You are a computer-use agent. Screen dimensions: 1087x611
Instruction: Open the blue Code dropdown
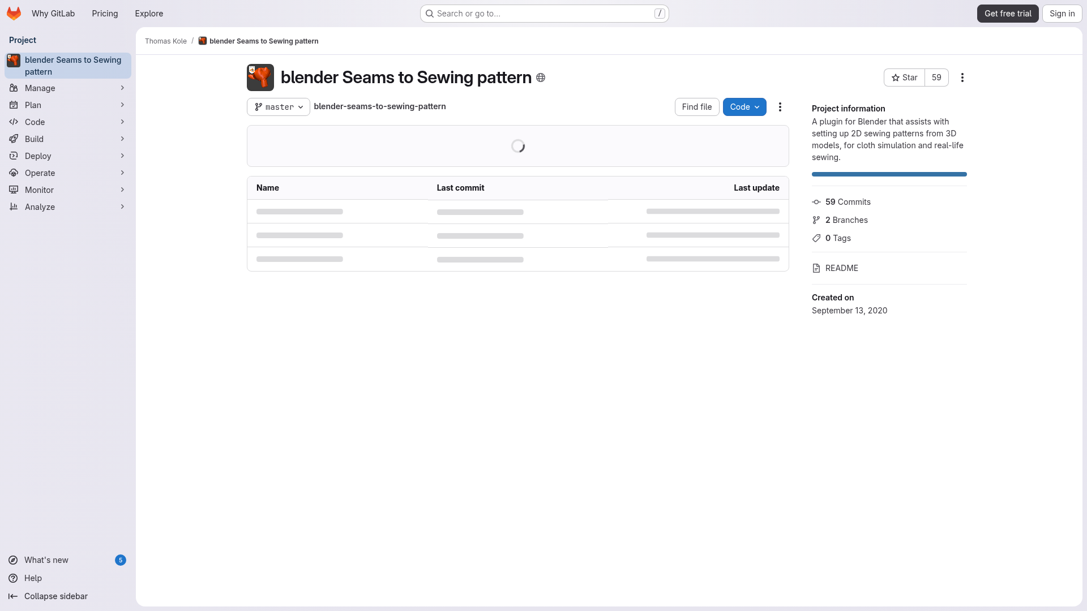click(x=744, y=107)
